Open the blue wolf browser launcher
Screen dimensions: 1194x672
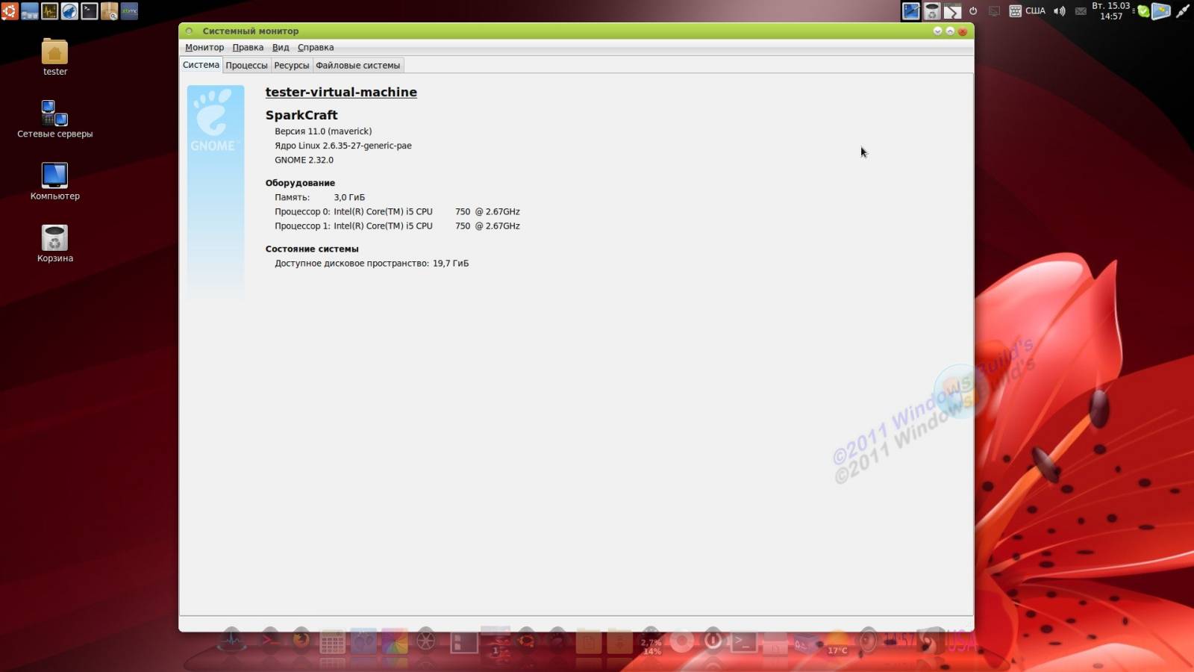pyautogui.click(x=69, y=10)
